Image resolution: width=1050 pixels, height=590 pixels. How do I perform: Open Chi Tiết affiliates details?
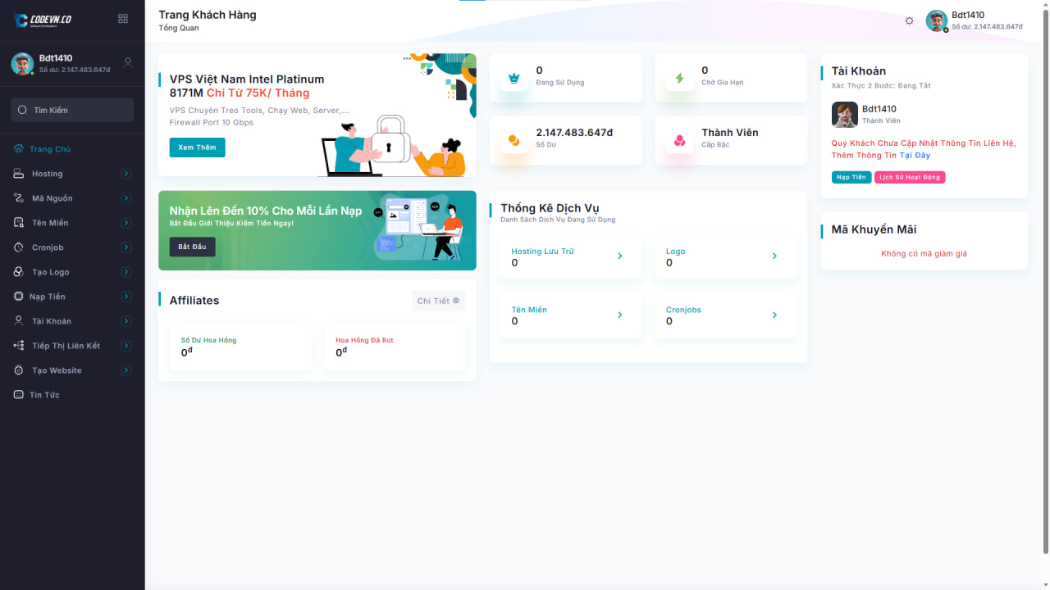pos(438,301)
